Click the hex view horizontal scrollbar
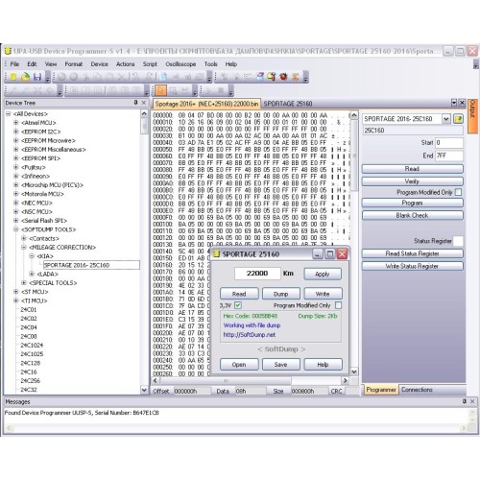480x480 pixels. coord(251,380)
